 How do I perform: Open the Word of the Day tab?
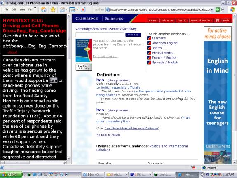pyautogui.click(x=201, y=21)
